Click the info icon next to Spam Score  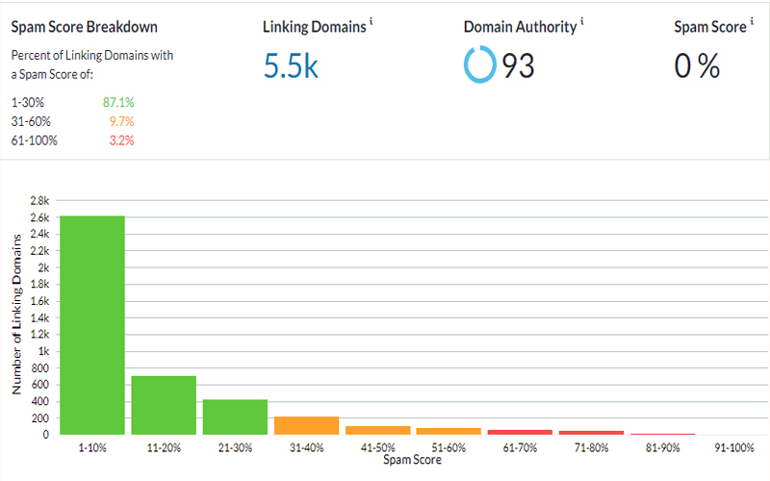pos(750,23)
